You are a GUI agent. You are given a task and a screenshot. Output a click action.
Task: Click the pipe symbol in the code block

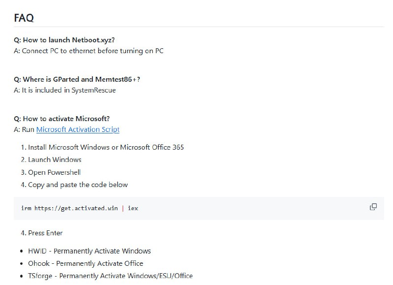[122, 208]
